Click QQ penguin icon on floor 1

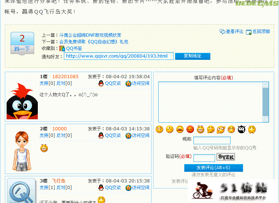[x=101, y=83]
